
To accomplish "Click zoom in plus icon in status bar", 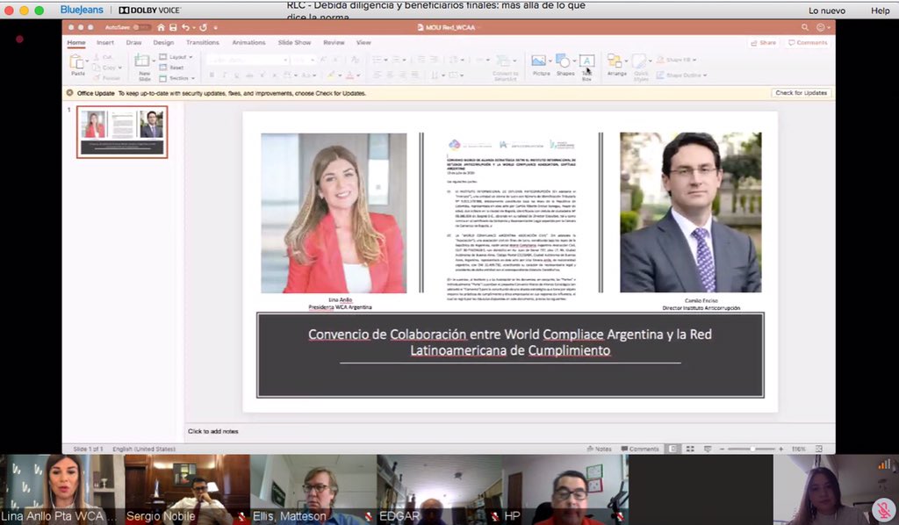I will point(780,449).
